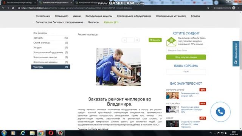242x136 pixels.
Task: Click the quantity input field
Action: coord(130,40)
